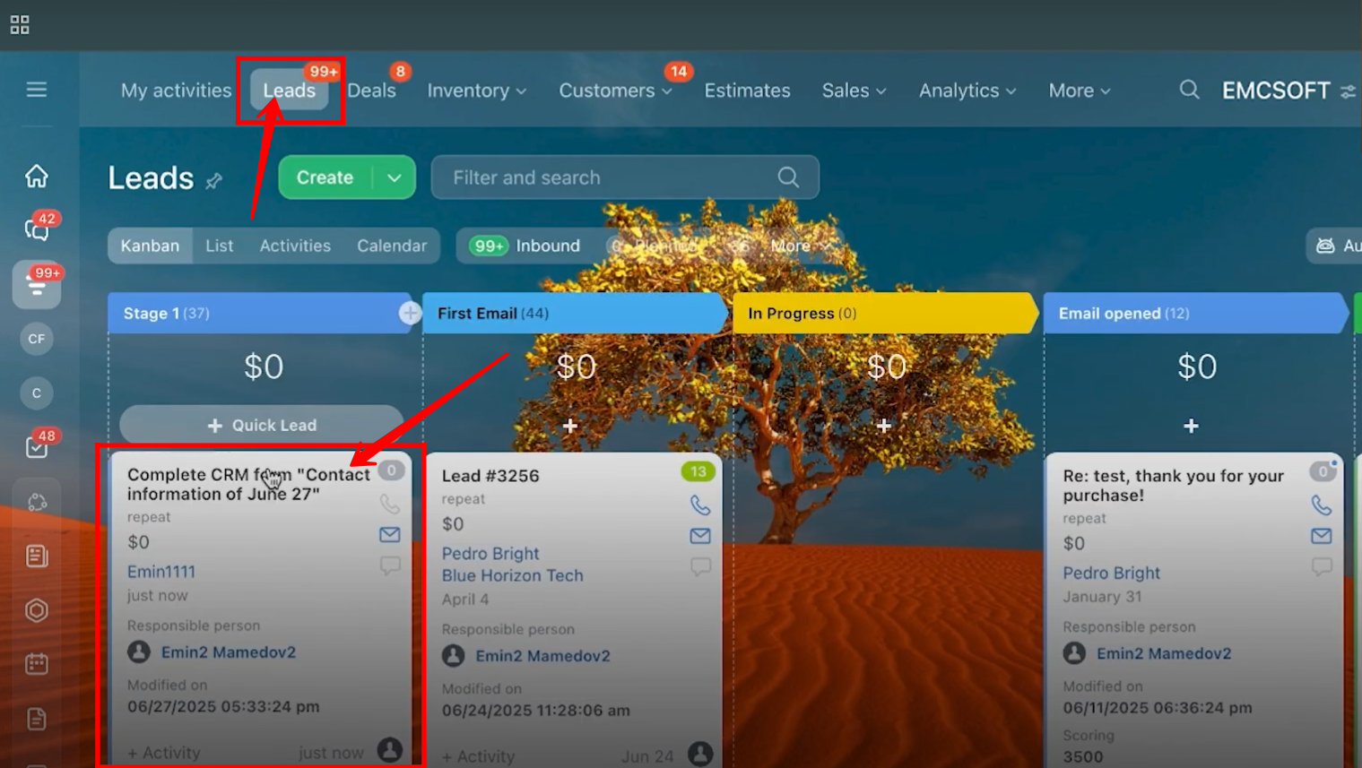Open settings sliders next to EMCSOFT
The width and height of the screenshot is (1362, 768).
1348,91
